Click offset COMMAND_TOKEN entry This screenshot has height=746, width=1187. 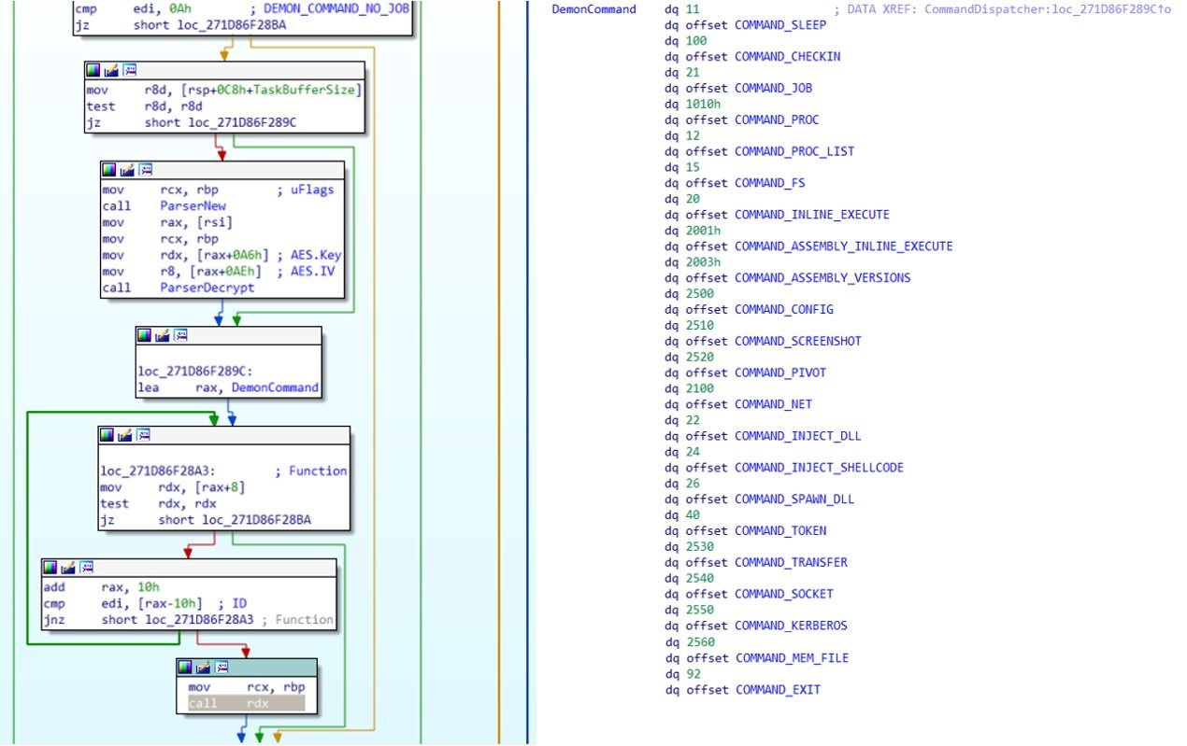pos(745,531)
